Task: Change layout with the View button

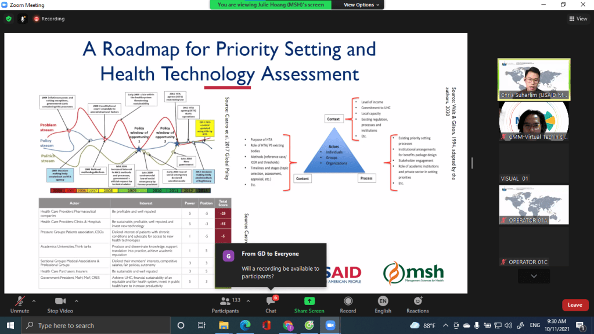Action: click(578, 19)
